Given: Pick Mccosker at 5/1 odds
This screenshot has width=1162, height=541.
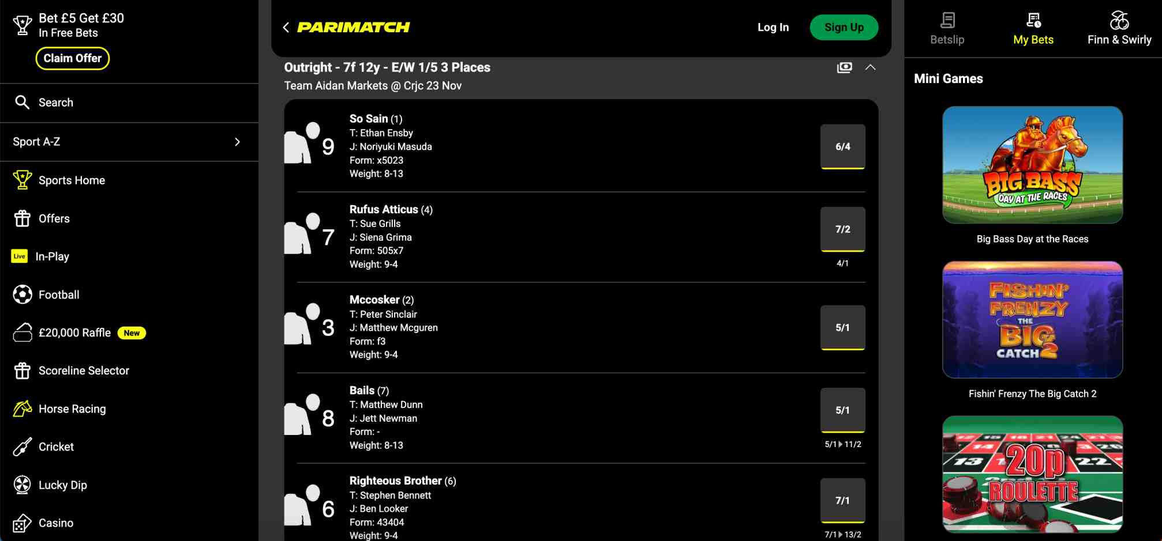Looking at the screenshot, I should 842,327.
